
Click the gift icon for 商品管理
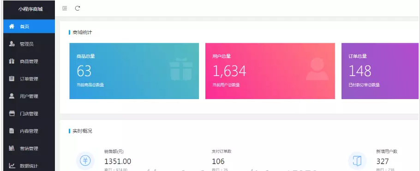click(12, 61)
